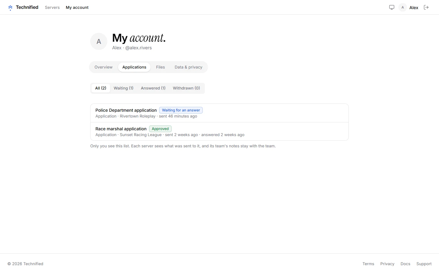This screenshot has width=439, height=274.
Task: Click the Approved status badge
Action: coord(160,129)
